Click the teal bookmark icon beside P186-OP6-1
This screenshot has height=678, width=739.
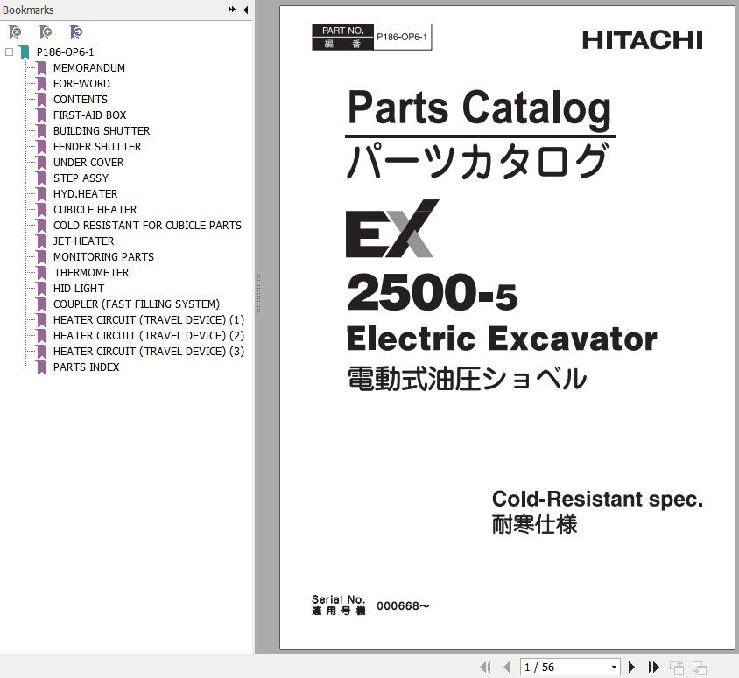point(25,52)
